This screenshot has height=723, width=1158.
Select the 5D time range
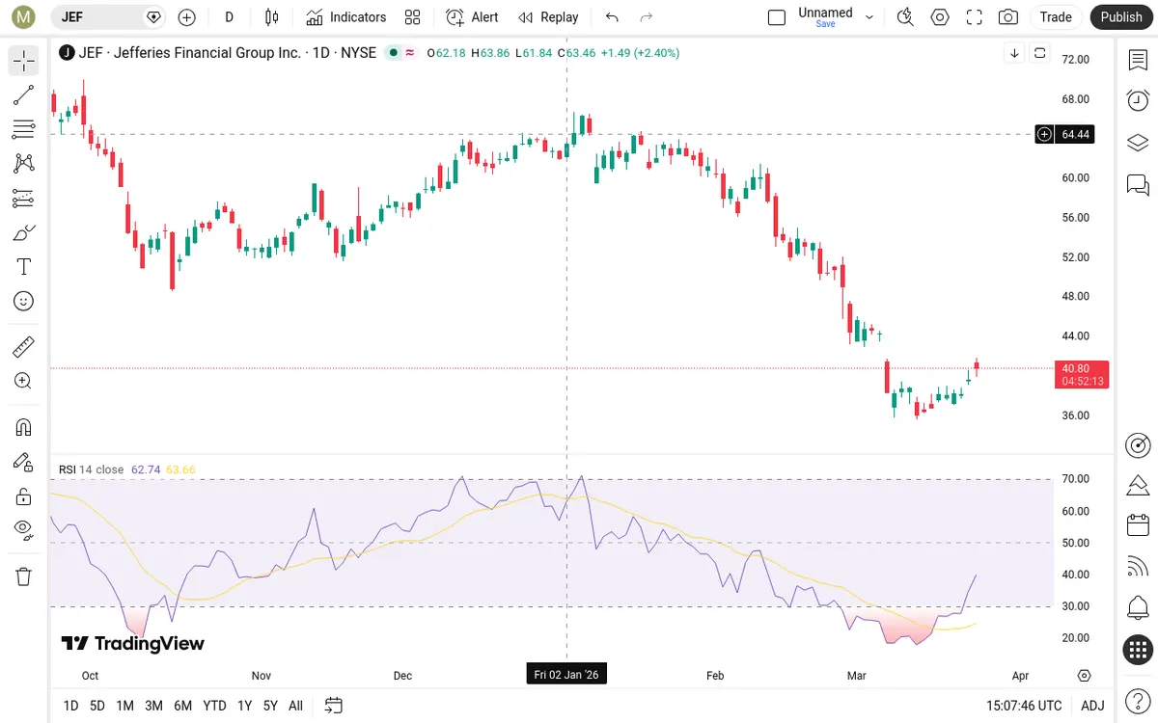point(97,706)
